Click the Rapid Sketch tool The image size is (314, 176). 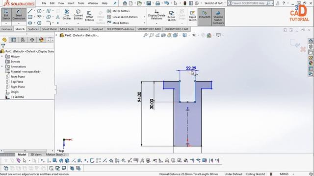(192, 16)
